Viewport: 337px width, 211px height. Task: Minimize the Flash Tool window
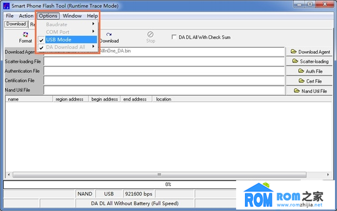(299, 4)
